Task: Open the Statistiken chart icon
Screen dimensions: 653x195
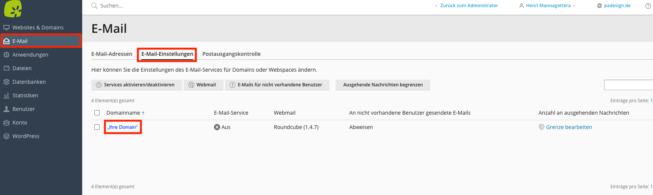Action: pos(6,95)
